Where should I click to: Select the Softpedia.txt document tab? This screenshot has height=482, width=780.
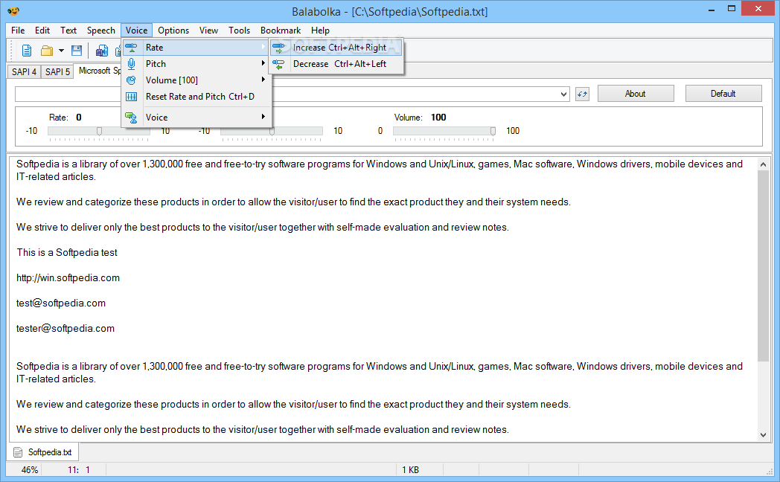[44, 452]
